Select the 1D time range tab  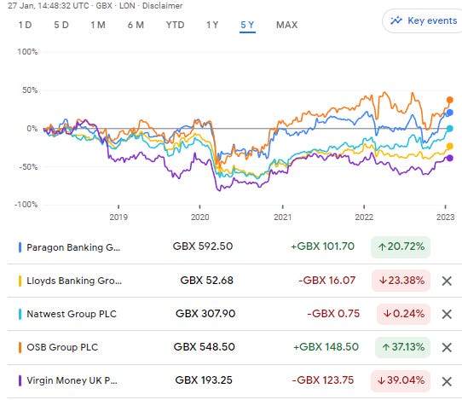(25, 25)
